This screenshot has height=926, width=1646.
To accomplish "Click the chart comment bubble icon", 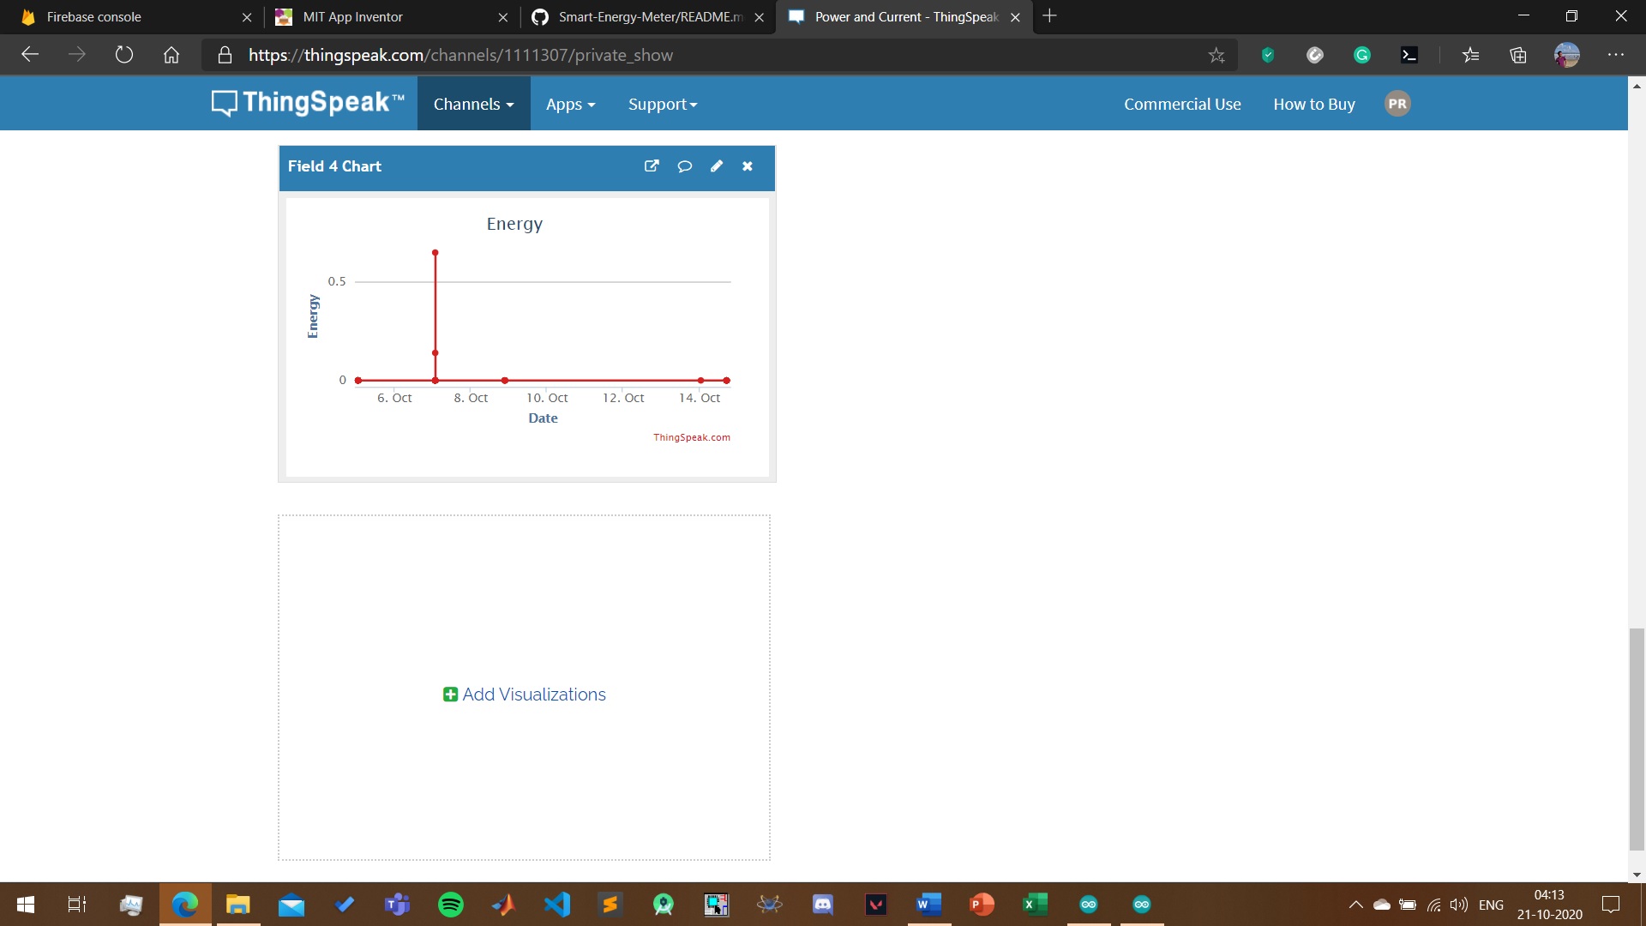I will [x=684, y=166].
